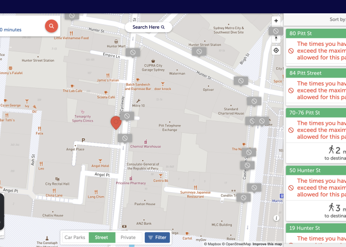Click the Mitre 10 wrench icon

tap(138, 101)
